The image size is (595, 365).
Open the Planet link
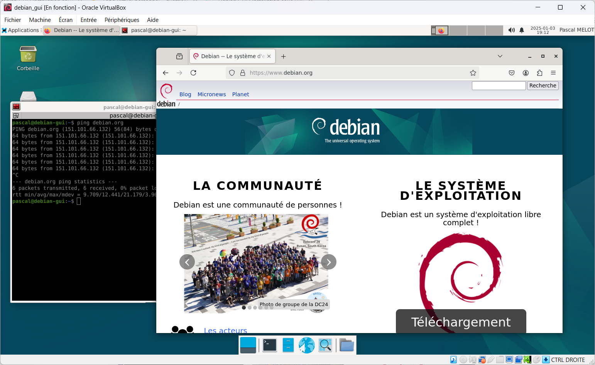241,94
